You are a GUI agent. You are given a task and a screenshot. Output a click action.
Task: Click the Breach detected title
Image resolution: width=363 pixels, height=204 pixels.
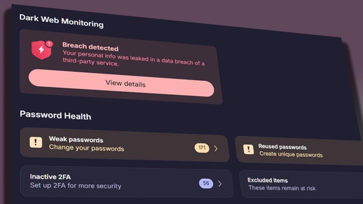[90, 48]
